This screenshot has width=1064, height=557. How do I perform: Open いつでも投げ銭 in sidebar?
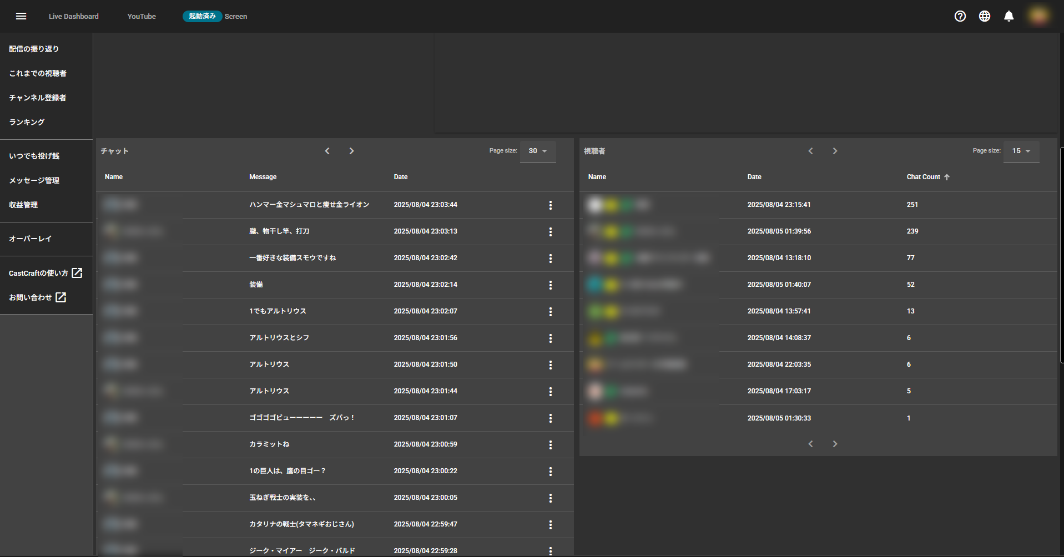[x=34, y=156]
